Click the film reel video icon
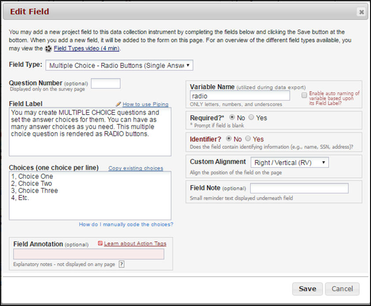Viewport: 371px width, 306px height. pos(48,48)
